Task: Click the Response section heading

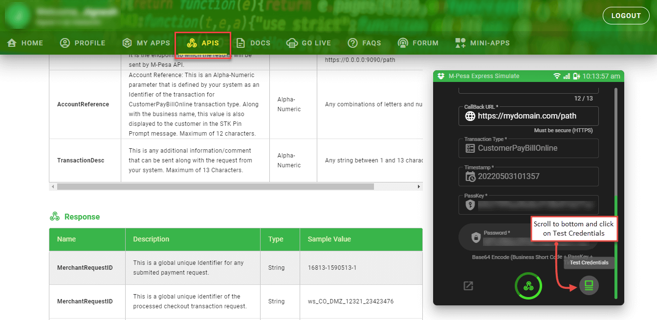Action: pyautogui.click(x=82, y=217)
